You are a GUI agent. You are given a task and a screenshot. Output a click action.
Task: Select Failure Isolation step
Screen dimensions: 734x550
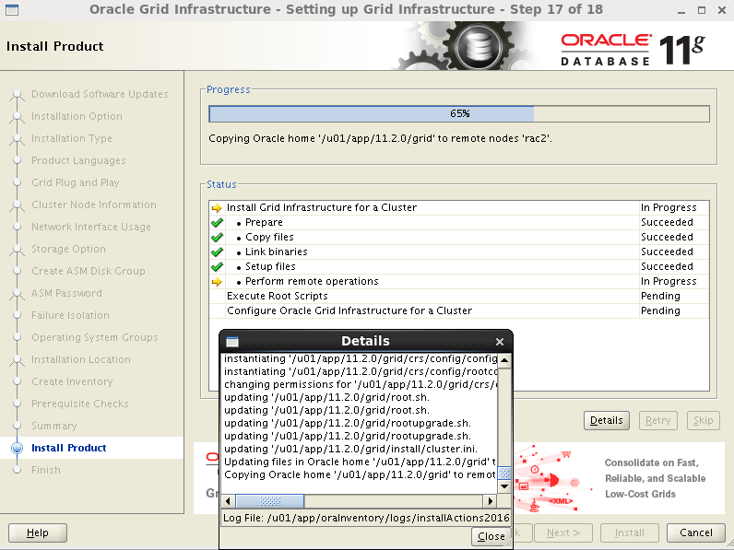pos(70,315)
